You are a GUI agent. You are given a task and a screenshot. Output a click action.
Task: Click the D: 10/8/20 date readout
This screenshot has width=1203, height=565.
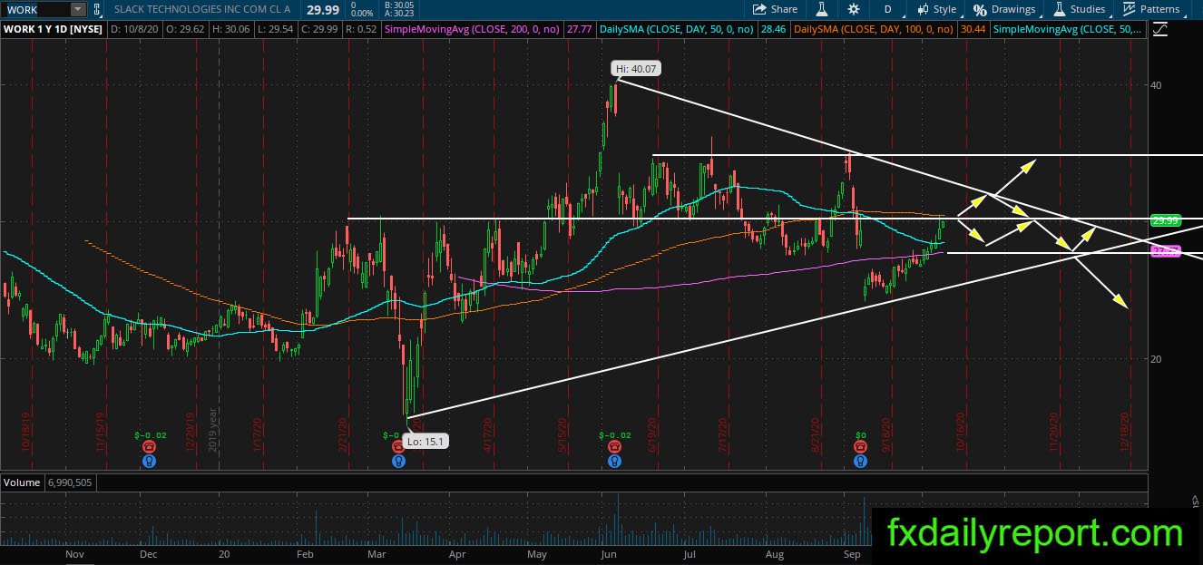134,30
